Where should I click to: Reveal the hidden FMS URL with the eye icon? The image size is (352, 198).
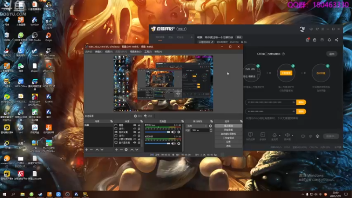coord(293,102)
